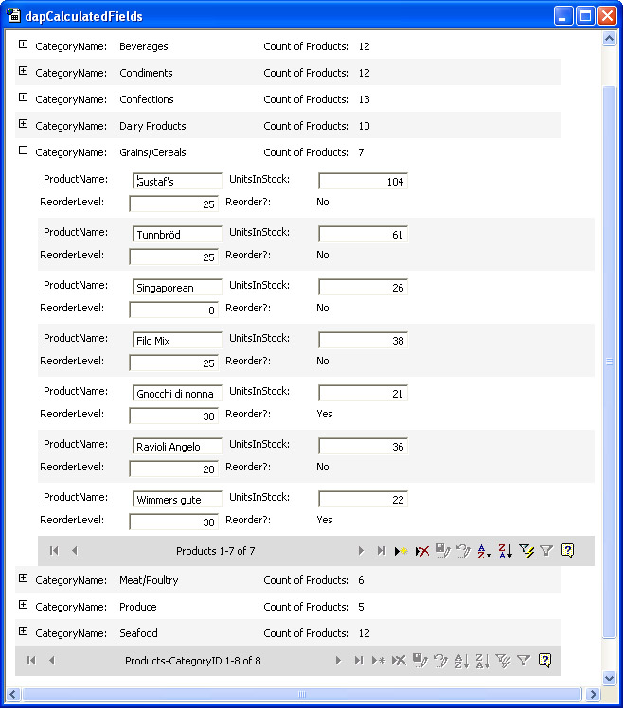
Task: Expand the Seafood category
Action: click(x=24, y=632)
